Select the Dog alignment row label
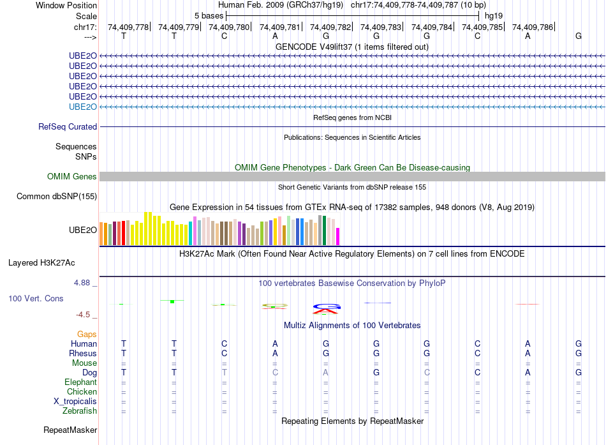The image size is (606, 445). pos(90,372)
